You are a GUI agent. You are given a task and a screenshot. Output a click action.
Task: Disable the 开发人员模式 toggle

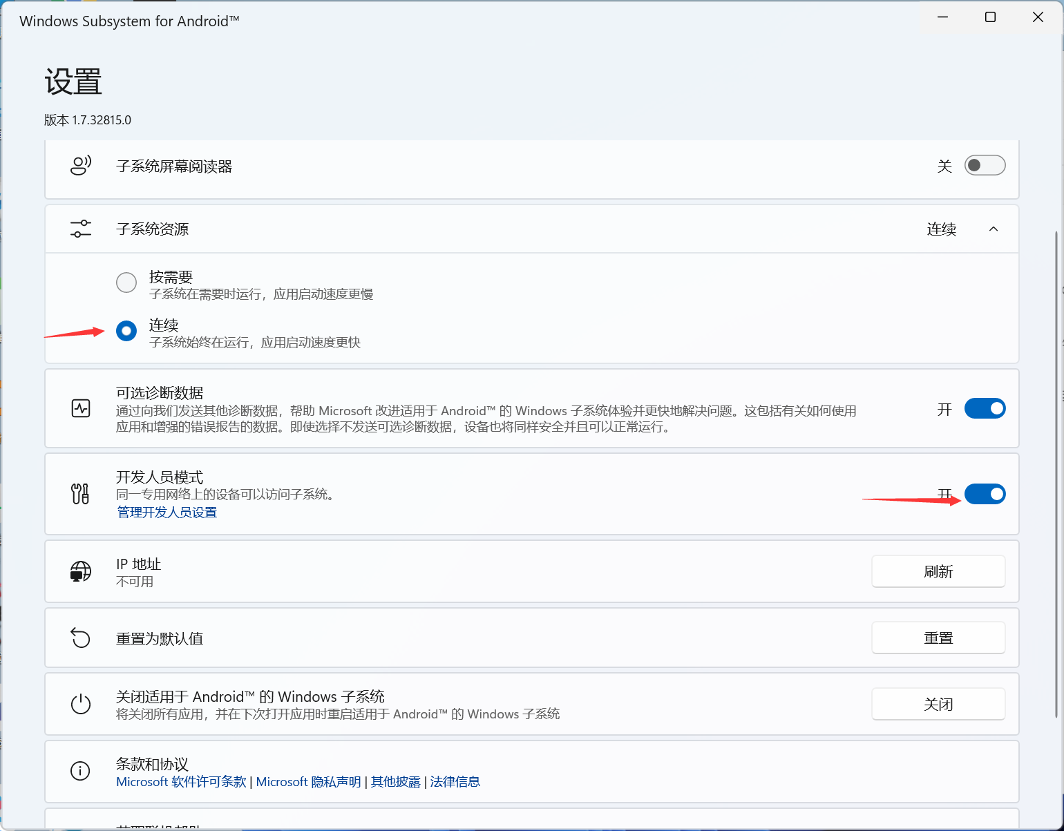pyautogui.click(x=985, y=494)
